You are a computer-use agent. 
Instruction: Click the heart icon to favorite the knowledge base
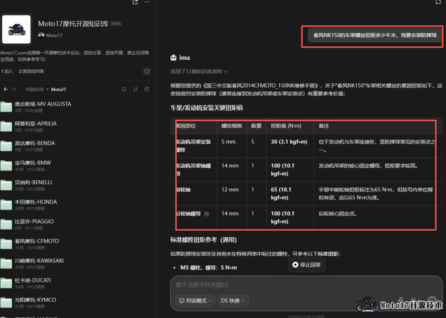pyautogui.click(x=147, y=71)
